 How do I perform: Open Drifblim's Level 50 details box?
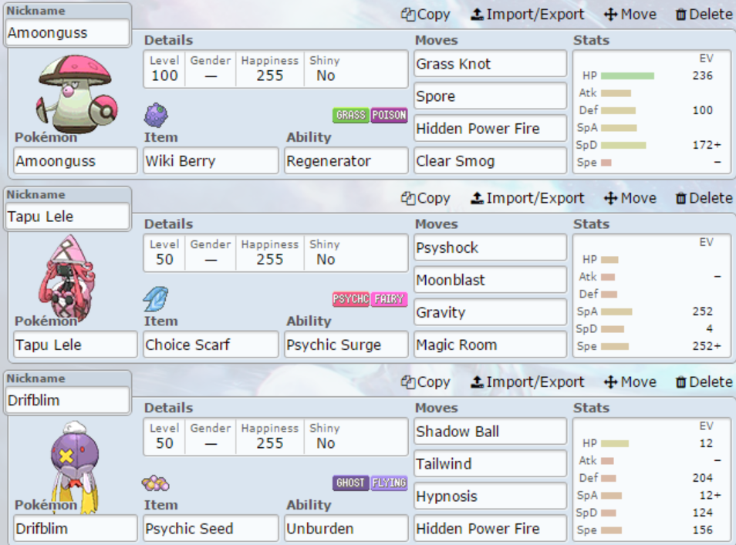pos(275,436)
